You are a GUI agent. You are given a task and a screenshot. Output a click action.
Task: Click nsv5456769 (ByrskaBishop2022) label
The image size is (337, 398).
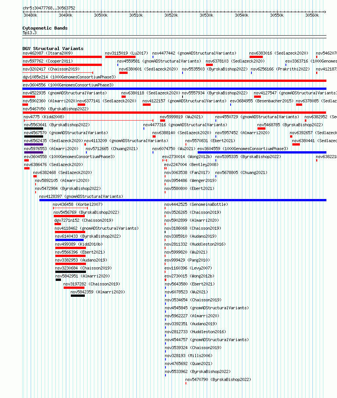tap(86, 212)
